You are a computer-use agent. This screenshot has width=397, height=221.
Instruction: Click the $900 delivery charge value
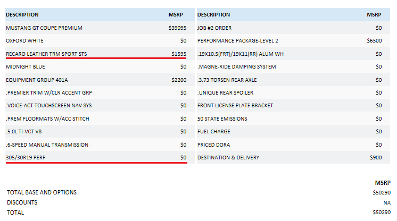(376, 158)
